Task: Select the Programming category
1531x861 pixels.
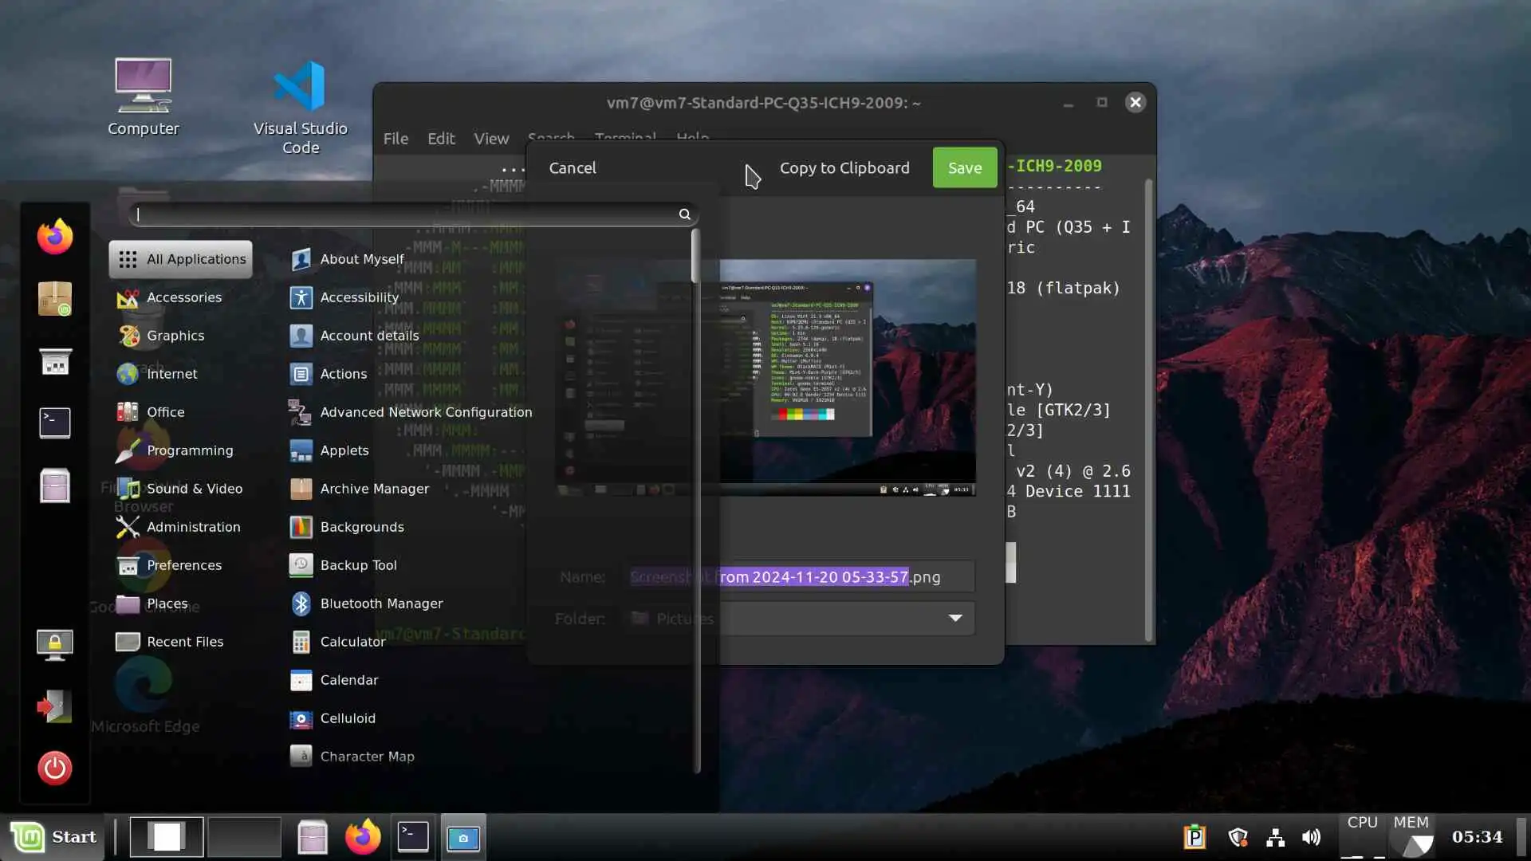Action: [x=189, y=450]
